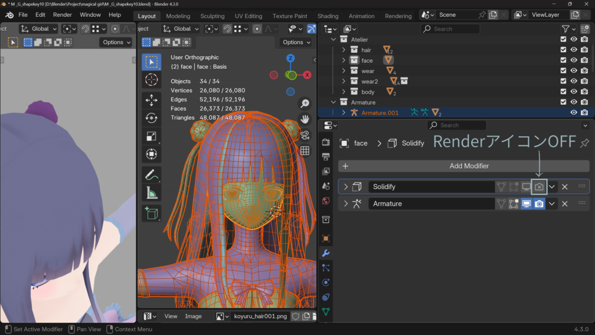Enable render visibility for the Solidify modifier

tap(539, 186)
